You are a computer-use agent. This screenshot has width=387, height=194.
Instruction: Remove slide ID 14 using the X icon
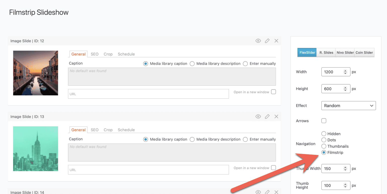(276, 192)
